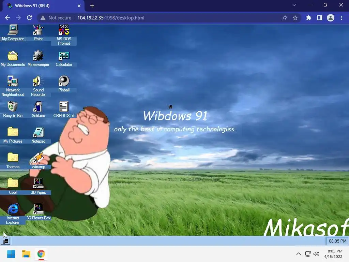Click the Chrome taskbar icon

click(41, 254)
